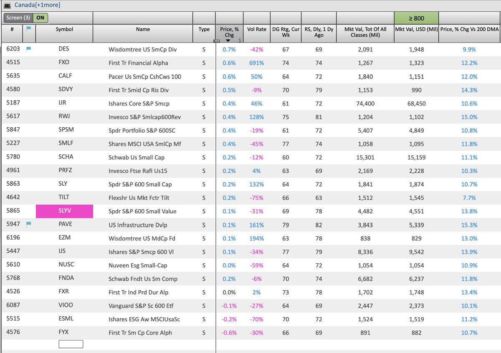
Task: Click the collapse-columns arrows icon under Price % Chg
Action: [x=218, y=40]
